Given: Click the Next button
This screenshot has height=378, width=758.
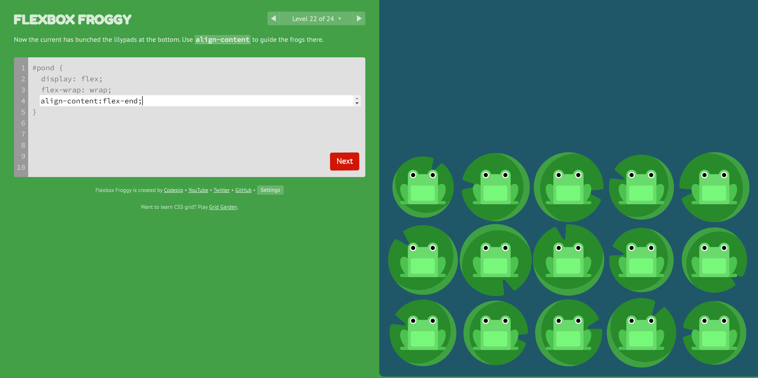Looking at the screenshot, I should pos(344,161).
